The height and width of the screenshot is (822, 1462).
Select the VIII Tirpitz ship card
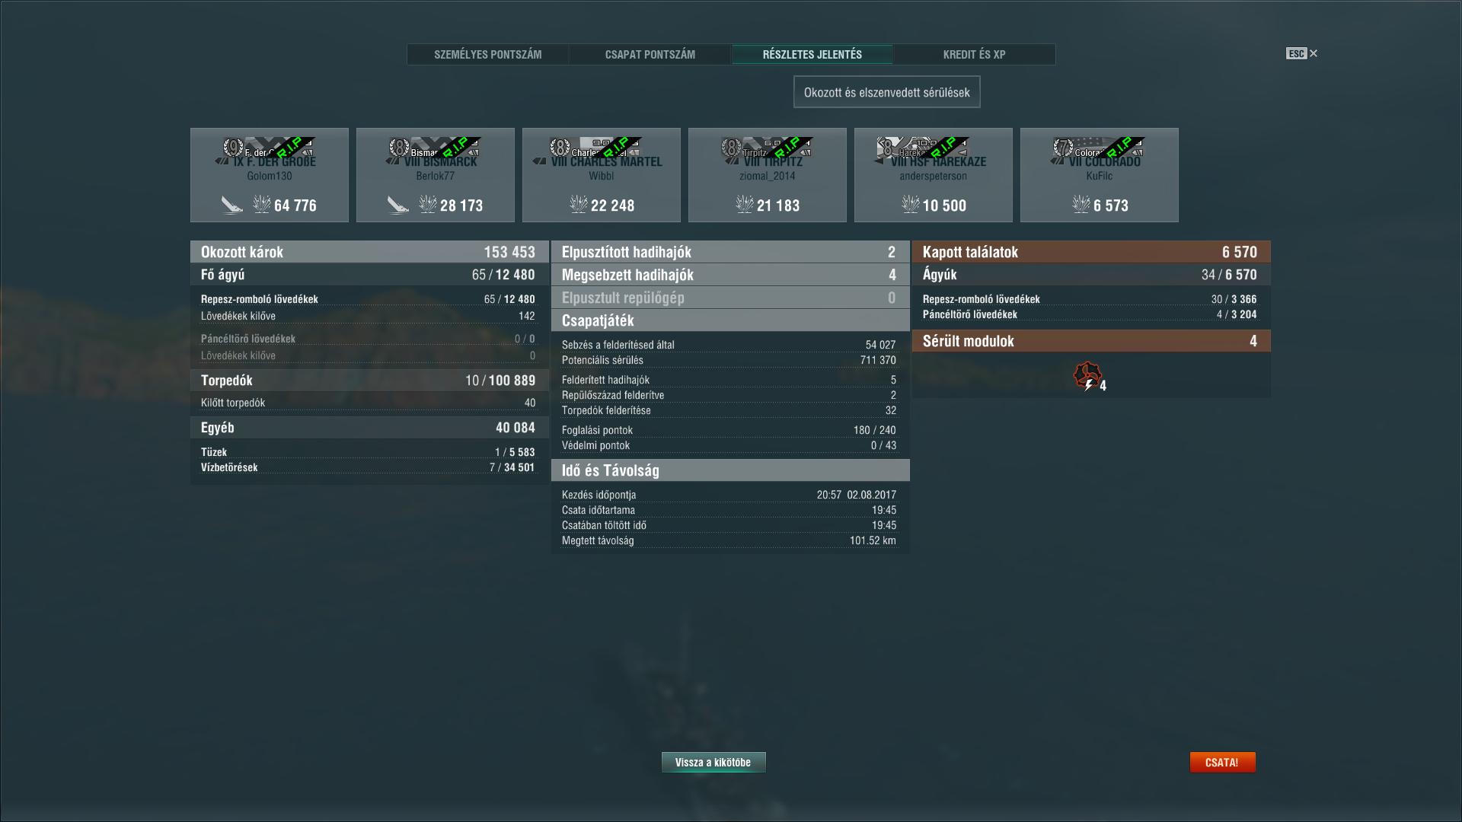coord(768,175)
